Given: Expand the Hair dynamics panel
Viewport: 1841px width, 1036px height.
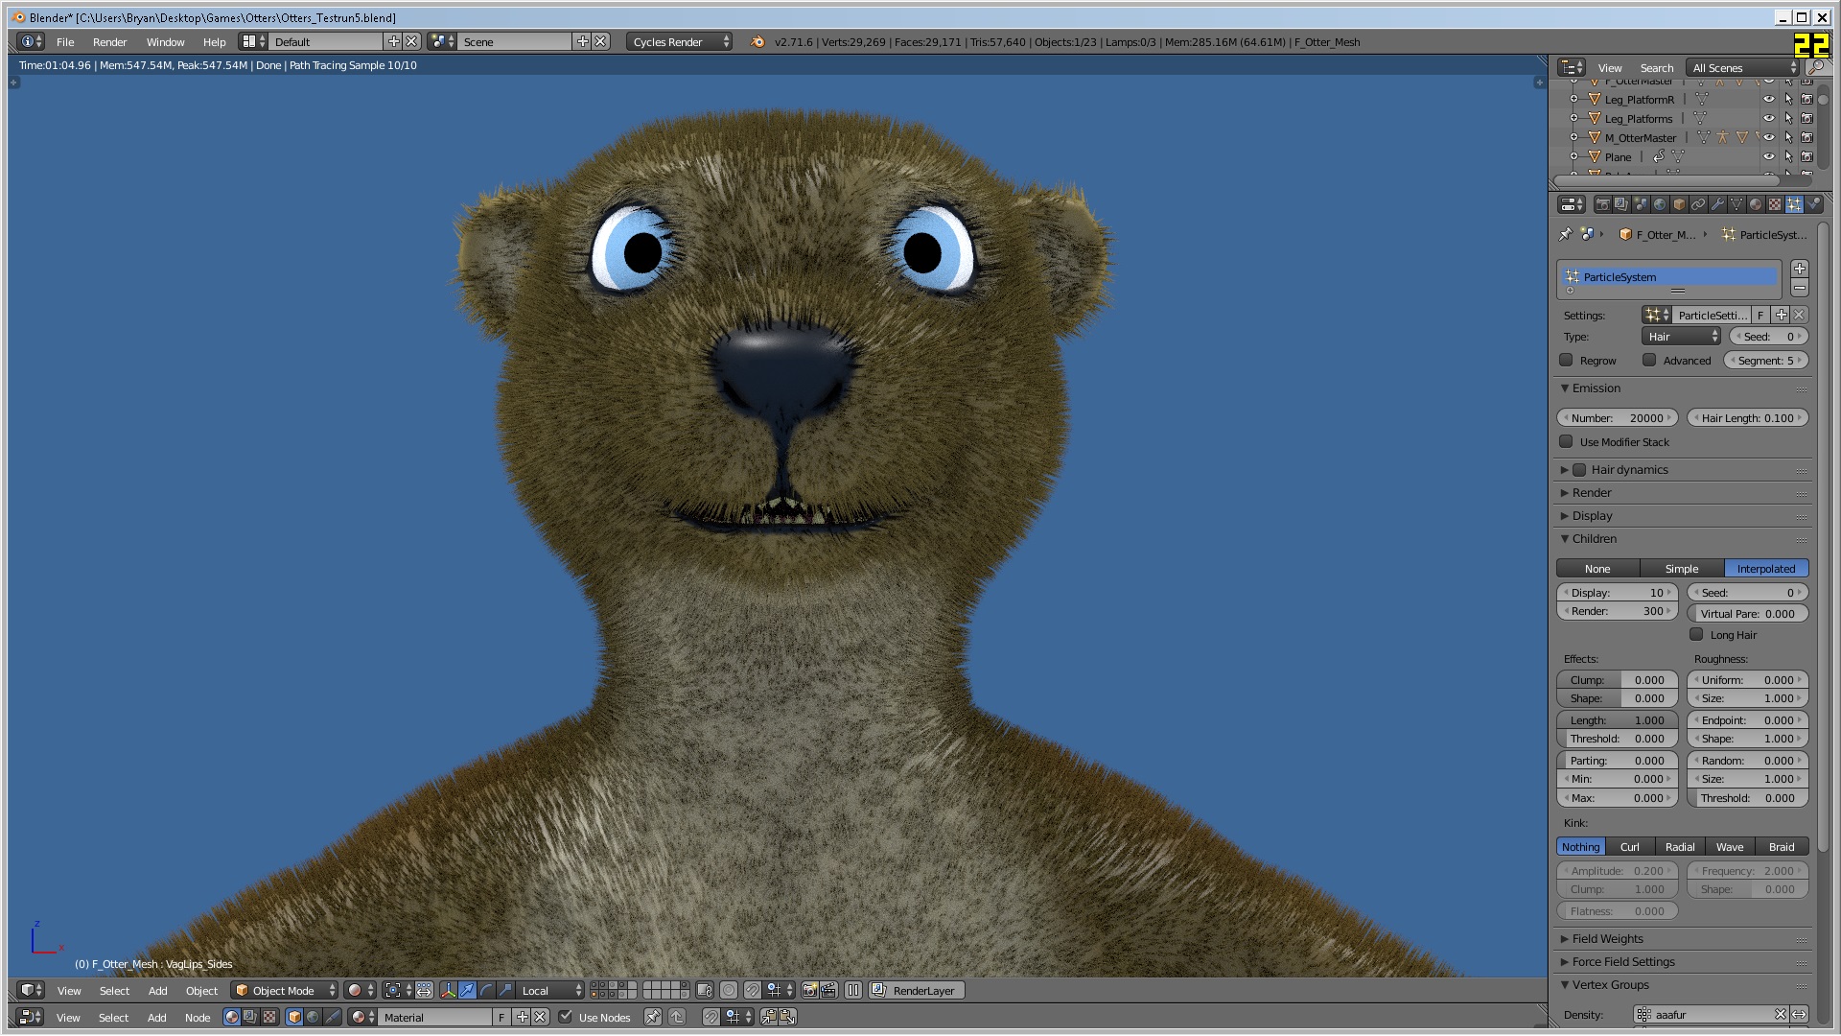Looking at the screenshot, I should pyautogui.click(x=1629, y=470).
